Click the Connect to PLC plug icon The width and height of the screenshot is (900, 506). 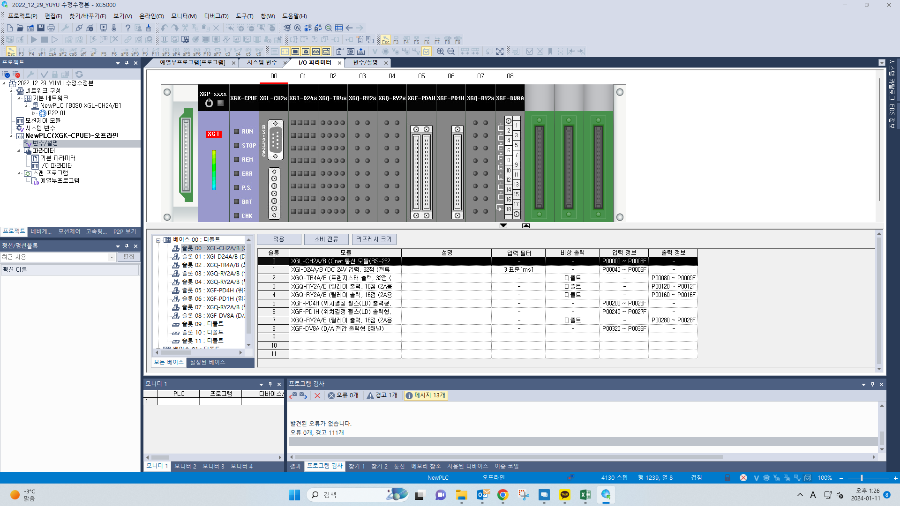[x=79, y=28]
